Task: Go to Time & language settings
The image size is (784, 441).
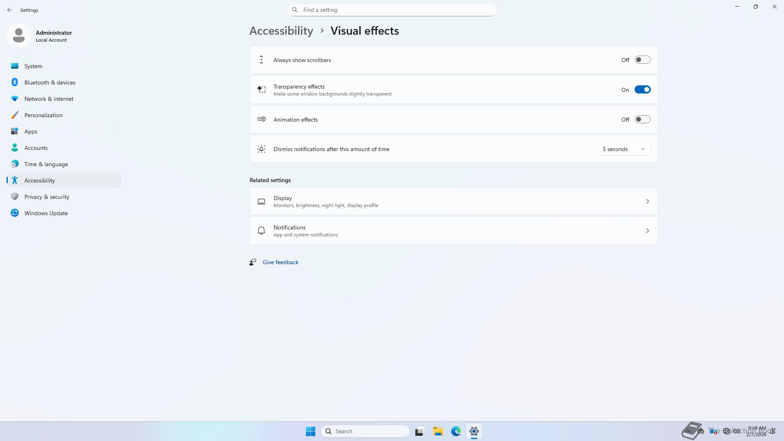Action: click(46, 164)
